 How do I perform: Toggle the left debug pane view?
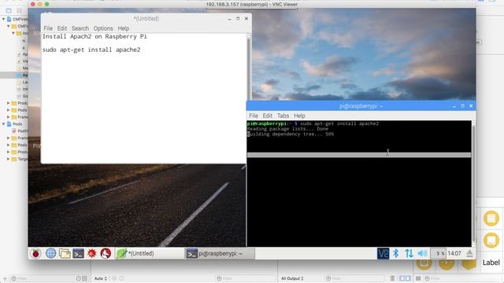[x=402, y=278]
